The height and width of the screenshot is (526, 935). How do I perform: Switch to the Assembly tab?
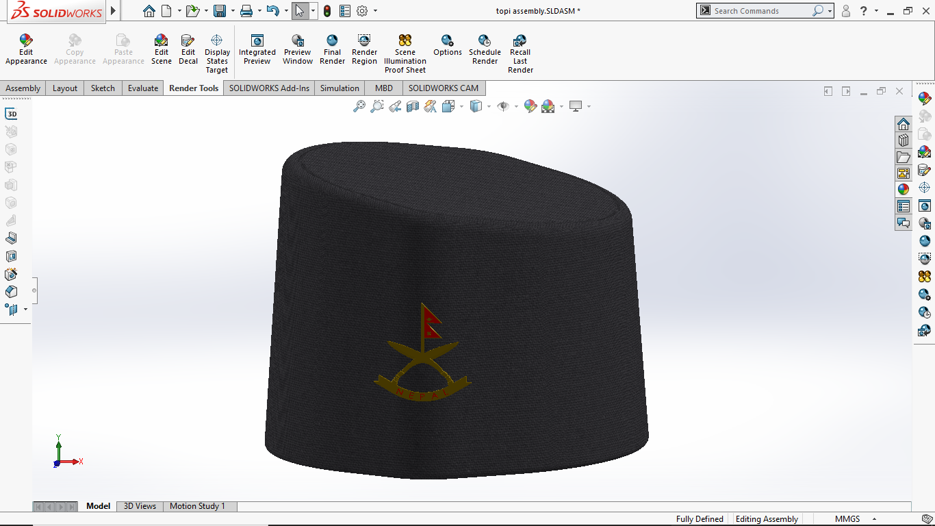click(23, 88)
